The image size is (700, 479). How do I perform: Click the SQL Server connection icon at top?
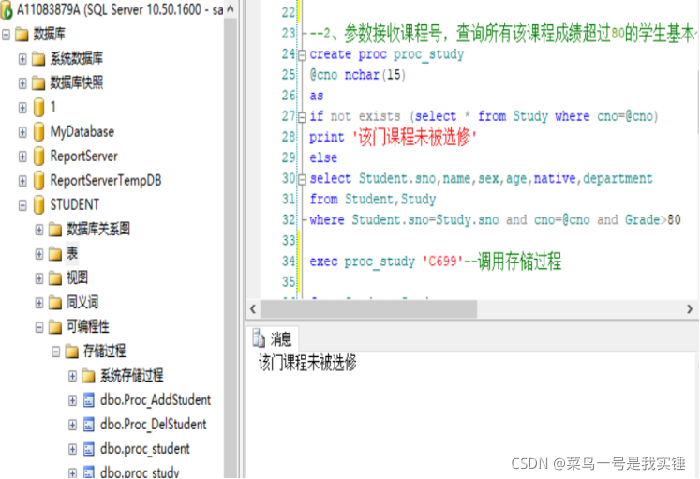pos(7,9)
